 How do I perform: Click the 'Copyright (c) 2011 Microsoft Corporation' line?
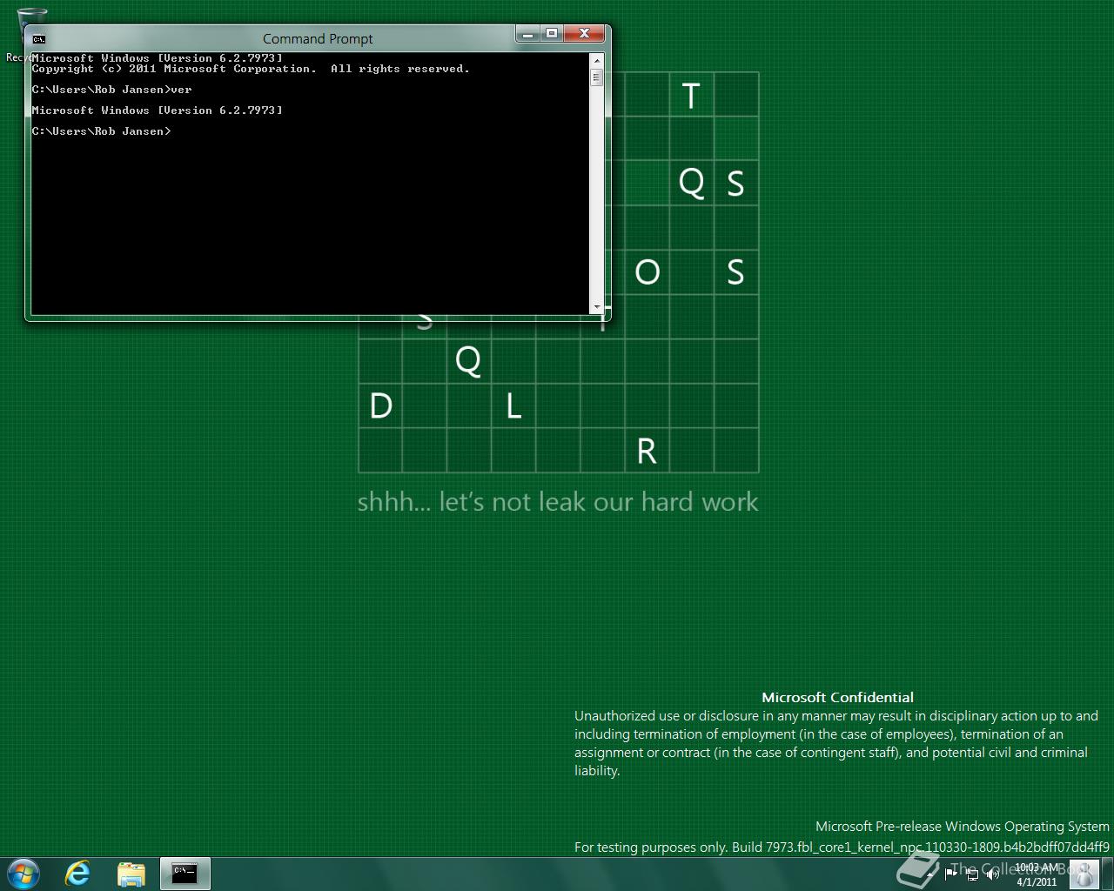point(251,69)
